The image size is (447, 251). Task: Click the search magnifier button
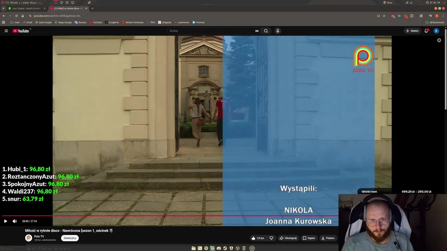point(266,31)
